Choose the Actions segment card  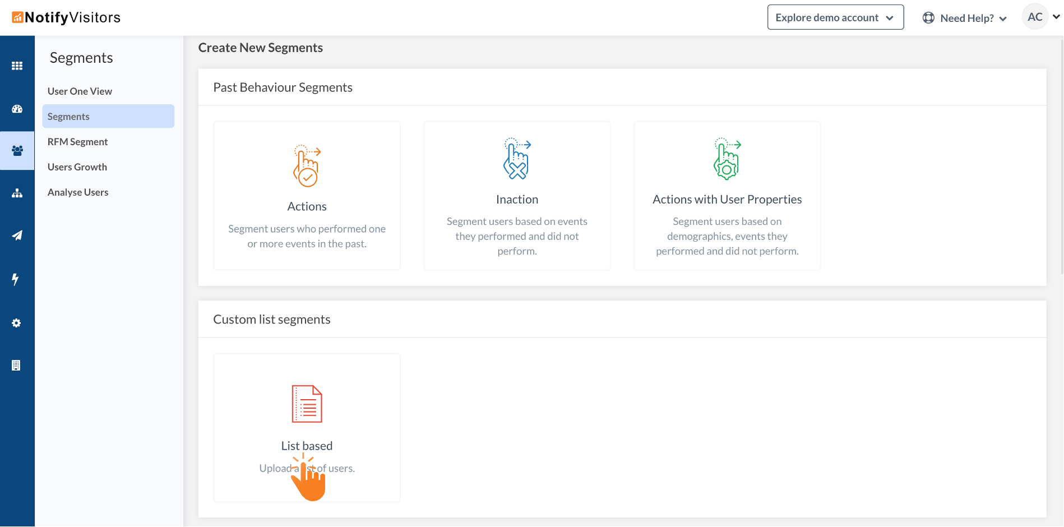click(x=307, y=196)
